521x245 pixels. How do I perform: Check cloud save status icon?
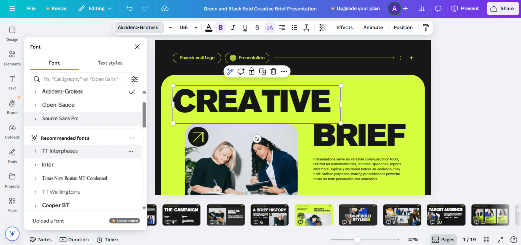[x=165, y=9]
